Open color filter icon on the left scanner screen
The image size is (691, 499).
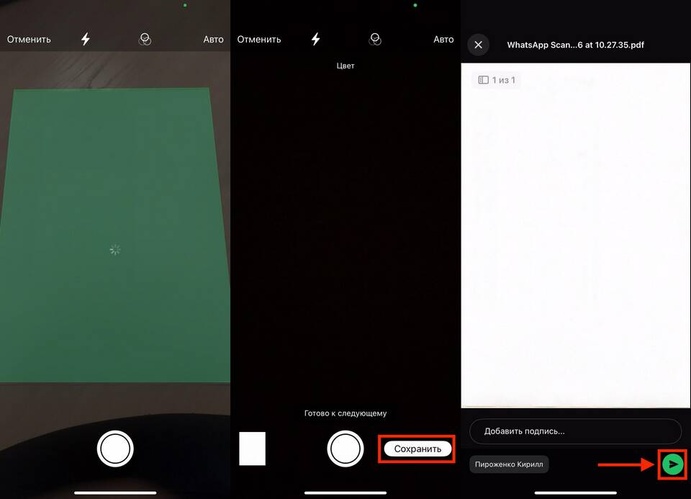[x=145, y=39]
